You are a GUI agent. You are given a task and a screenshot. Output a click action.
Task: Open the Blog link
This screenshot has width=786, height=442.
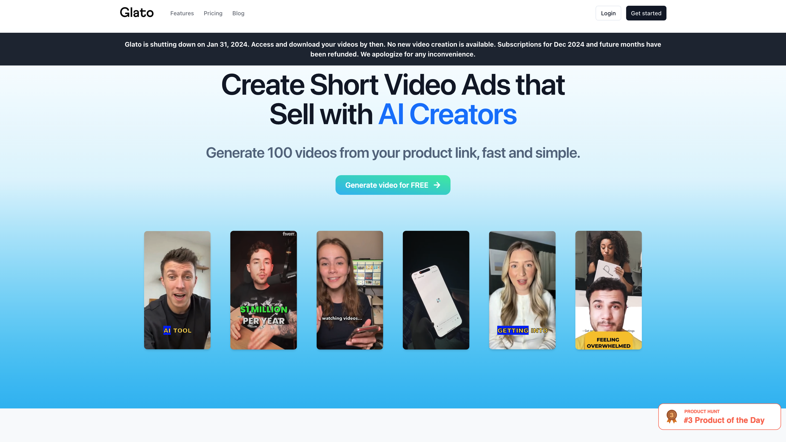tap(238, 13)
